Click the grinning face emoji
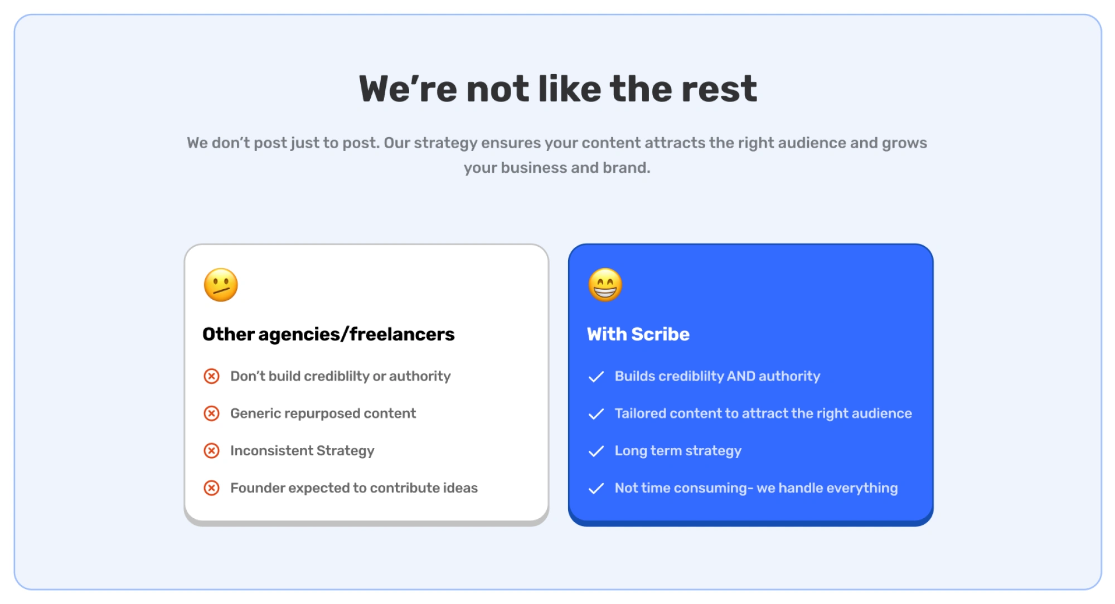The height and width of the screenshot is (604, 1115). tap(605, 285)
